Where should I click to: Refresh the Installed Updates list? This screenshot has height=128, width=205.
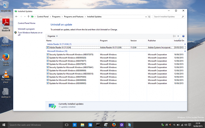(x=149, y=17)
